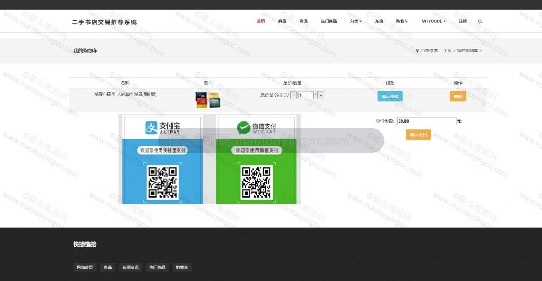
Task: Click the 主页 breadcrumb link
Action: pos(447,51)
